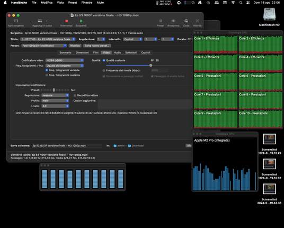Click the Apri sorgente toolbar icon
Image resolution: width=284 pixels, height=228 pixels.
point(16,21)
